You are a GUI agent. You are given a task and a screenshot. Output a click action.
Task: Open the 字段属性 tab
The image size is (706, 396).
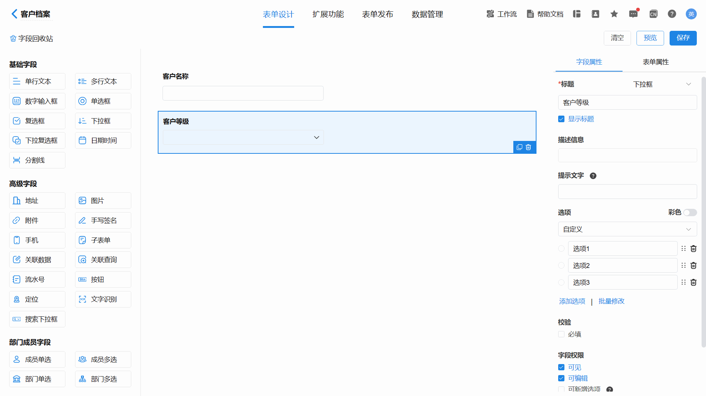point(589,62)
